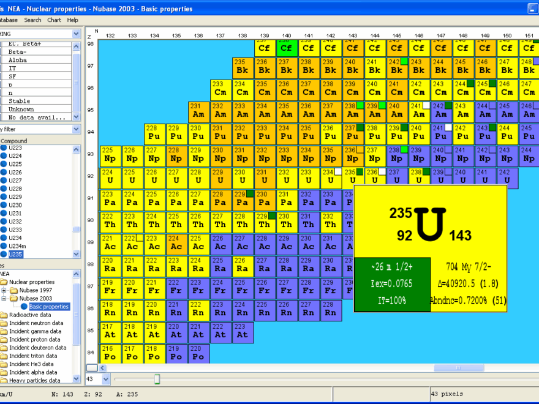Screen dimensions: 539x404
Task: Expand the Nubase 1997 tree node
Action: click(x=4, y=290)
